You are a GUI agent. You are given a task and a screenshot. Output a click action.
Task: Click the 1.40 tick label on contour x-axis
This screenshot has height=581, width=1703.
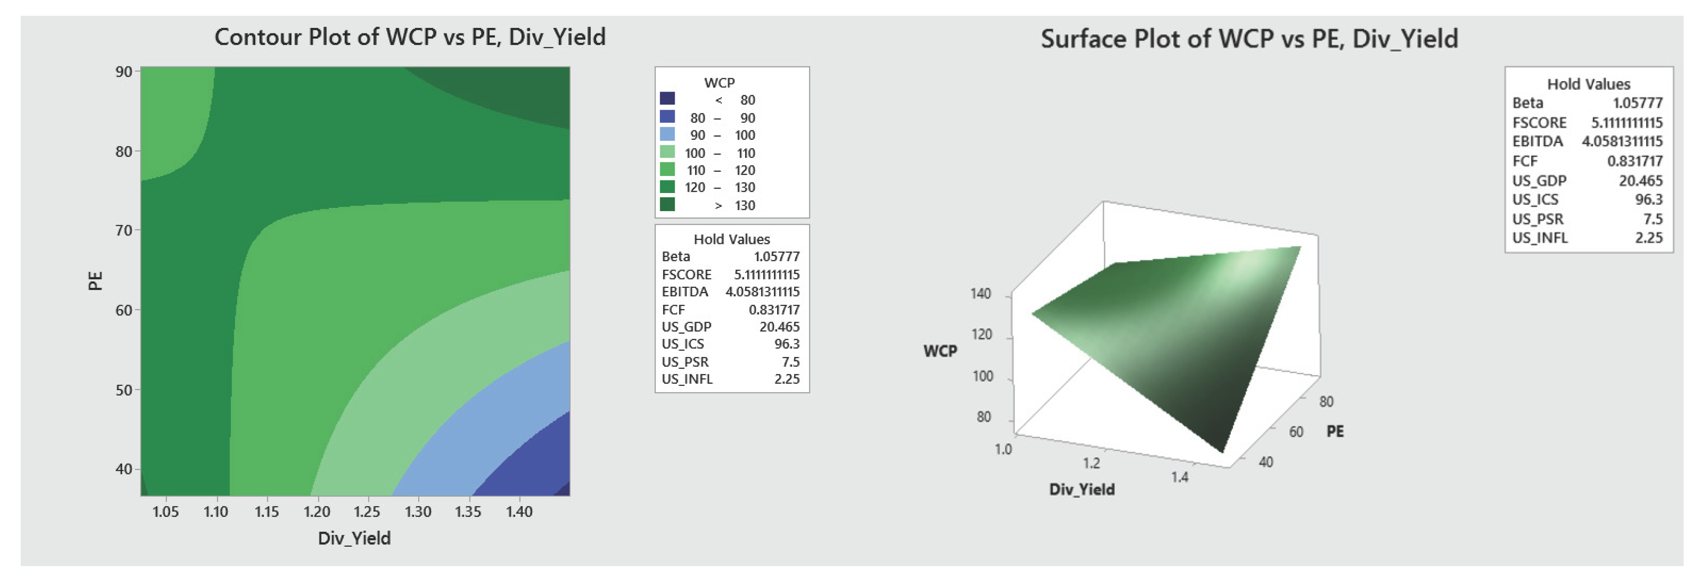[519, 512]
